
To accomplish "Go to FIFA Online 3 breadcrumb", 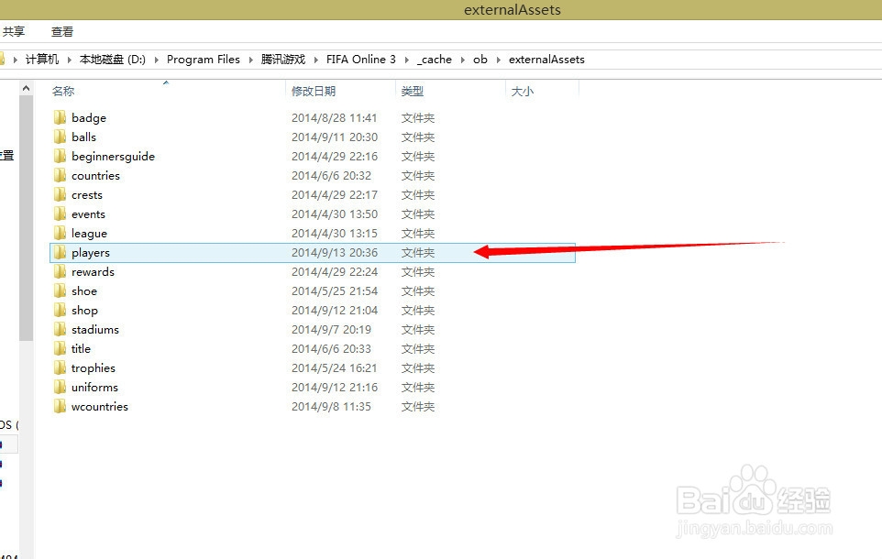I will 361,59.
